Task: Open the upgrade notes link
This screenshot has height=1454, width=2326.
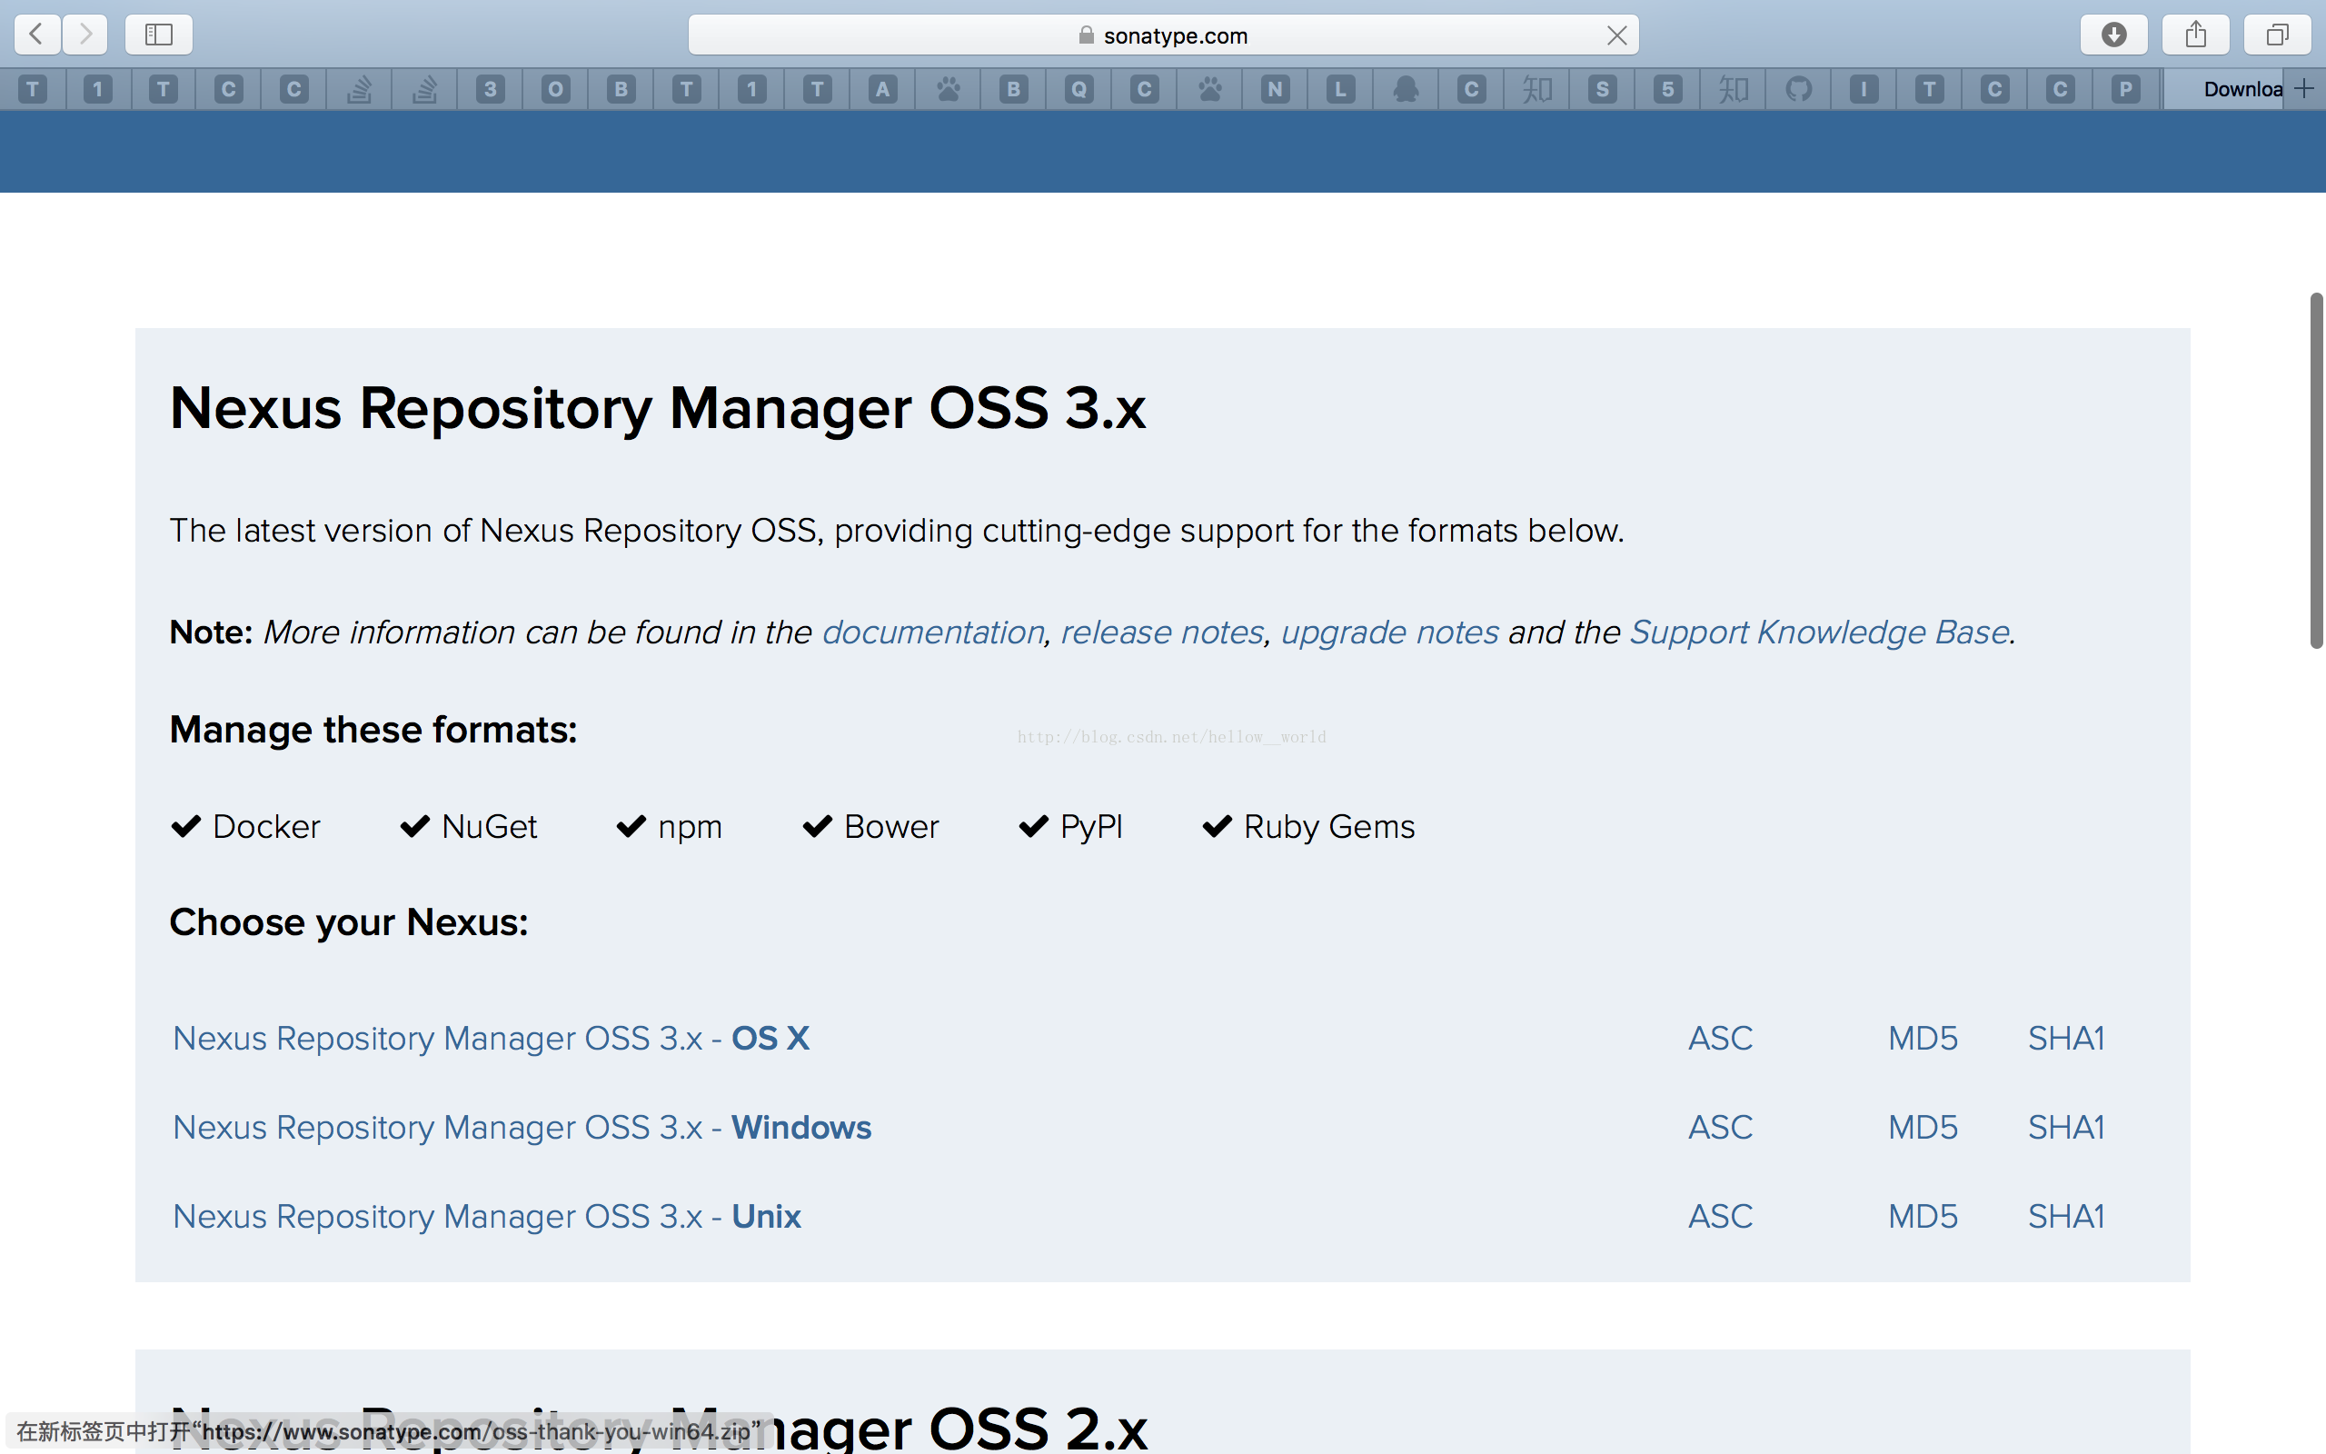Action: click(1389, 632)
